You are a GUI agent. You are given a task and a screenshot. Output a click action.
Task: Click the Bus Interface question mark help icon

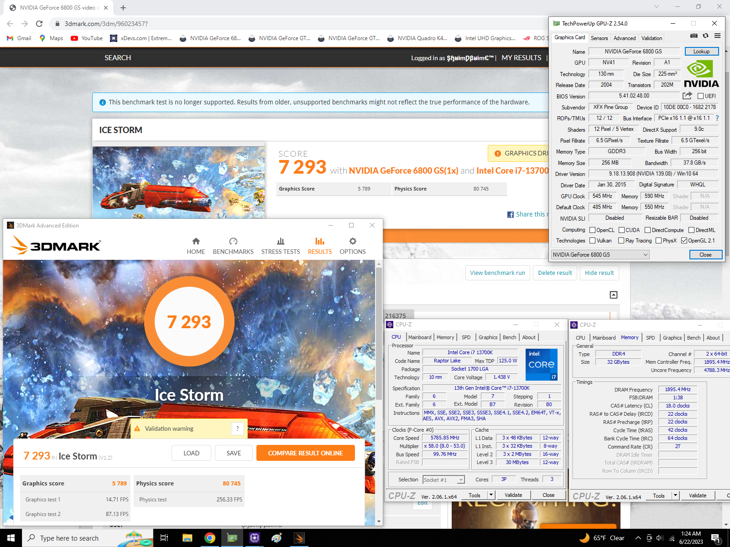coord(717,118)
